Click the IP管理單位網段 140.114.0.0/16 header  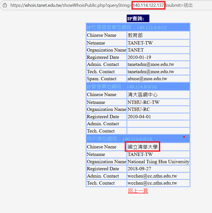click(x=138, y=87)
